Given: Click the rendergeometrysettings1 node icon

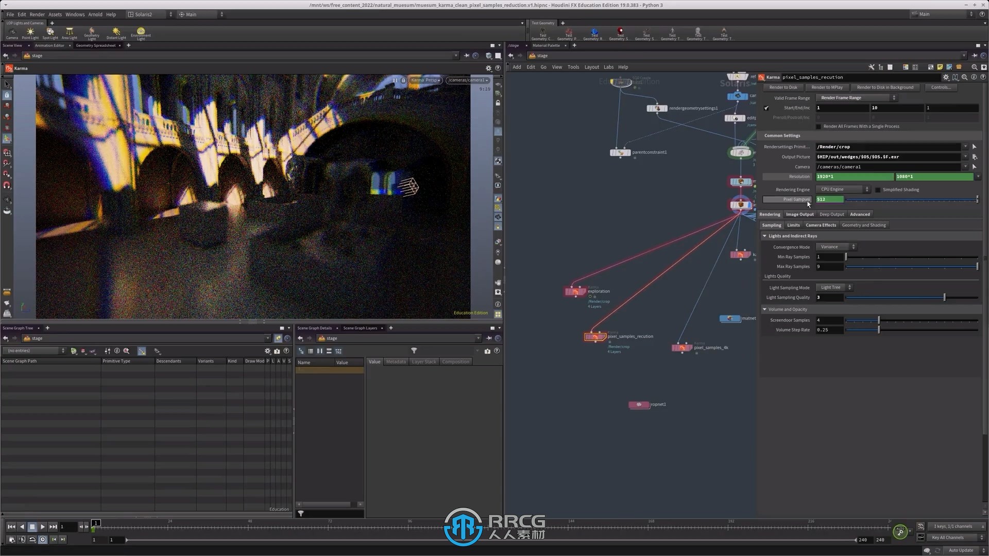Looking at the screenshot, I should pos(657,108).
